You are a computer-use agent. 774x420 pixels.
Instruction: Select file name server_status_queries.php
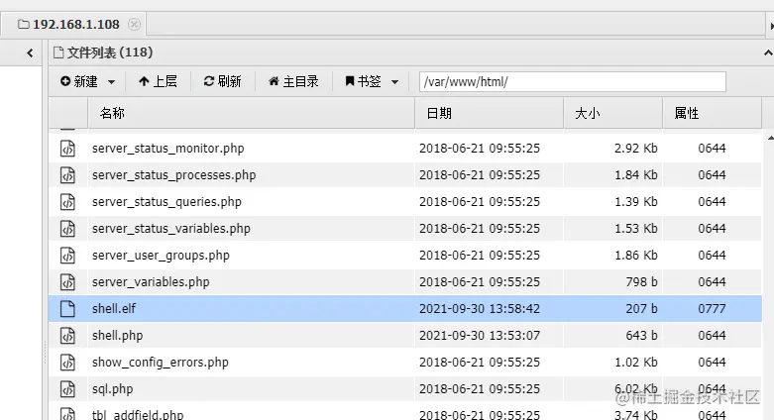click(166, 202)
